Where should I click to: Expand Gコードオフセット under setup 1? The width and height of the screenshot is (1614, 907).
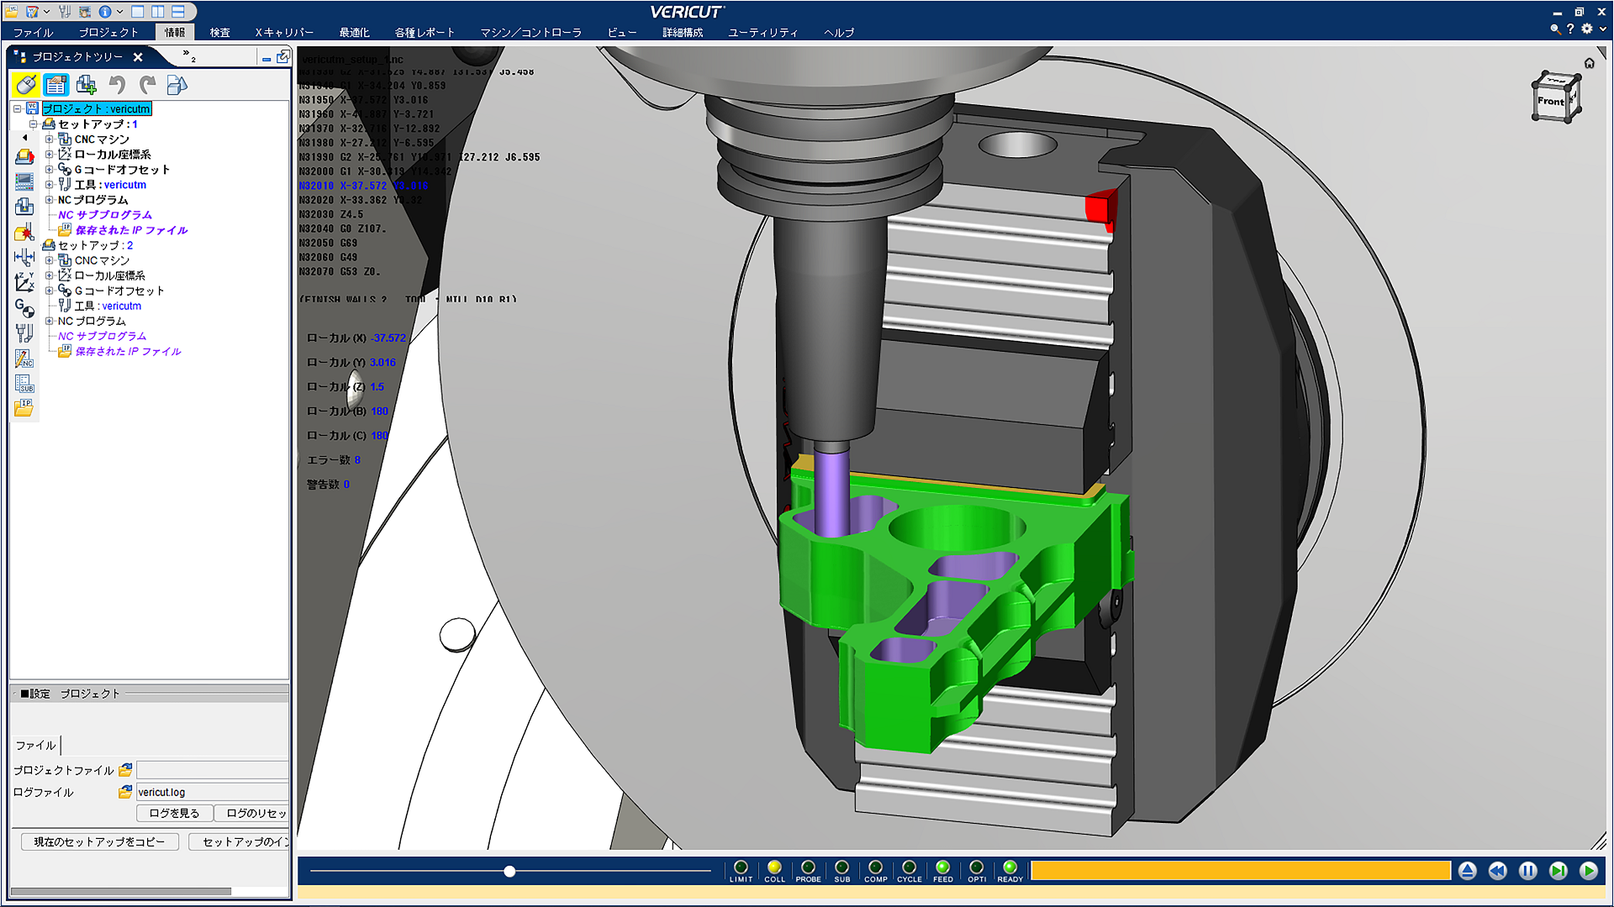tap(49, 170)
